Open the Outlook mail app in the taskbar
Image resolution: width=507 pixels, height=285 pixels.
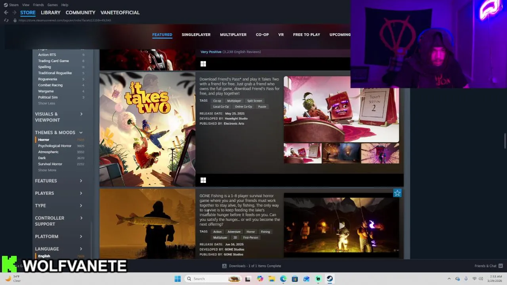(x=306, y=279)
